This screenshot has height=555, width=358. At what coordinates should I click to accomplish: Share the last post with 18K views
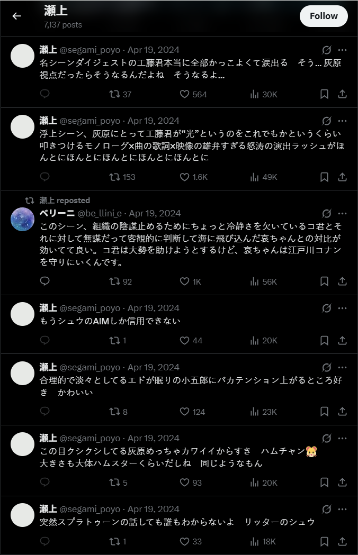pos(342,541)
